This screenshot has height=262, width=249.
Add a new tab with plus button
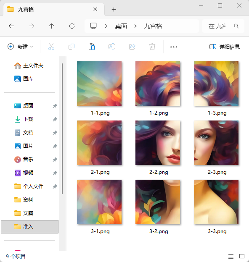(114, 10)
